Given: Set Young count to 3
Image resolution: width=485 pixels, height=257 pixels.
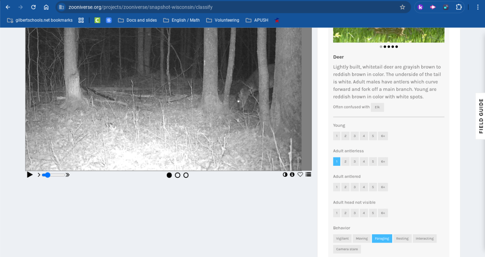Looking at the screenshot, I should [x=355, y=136].
